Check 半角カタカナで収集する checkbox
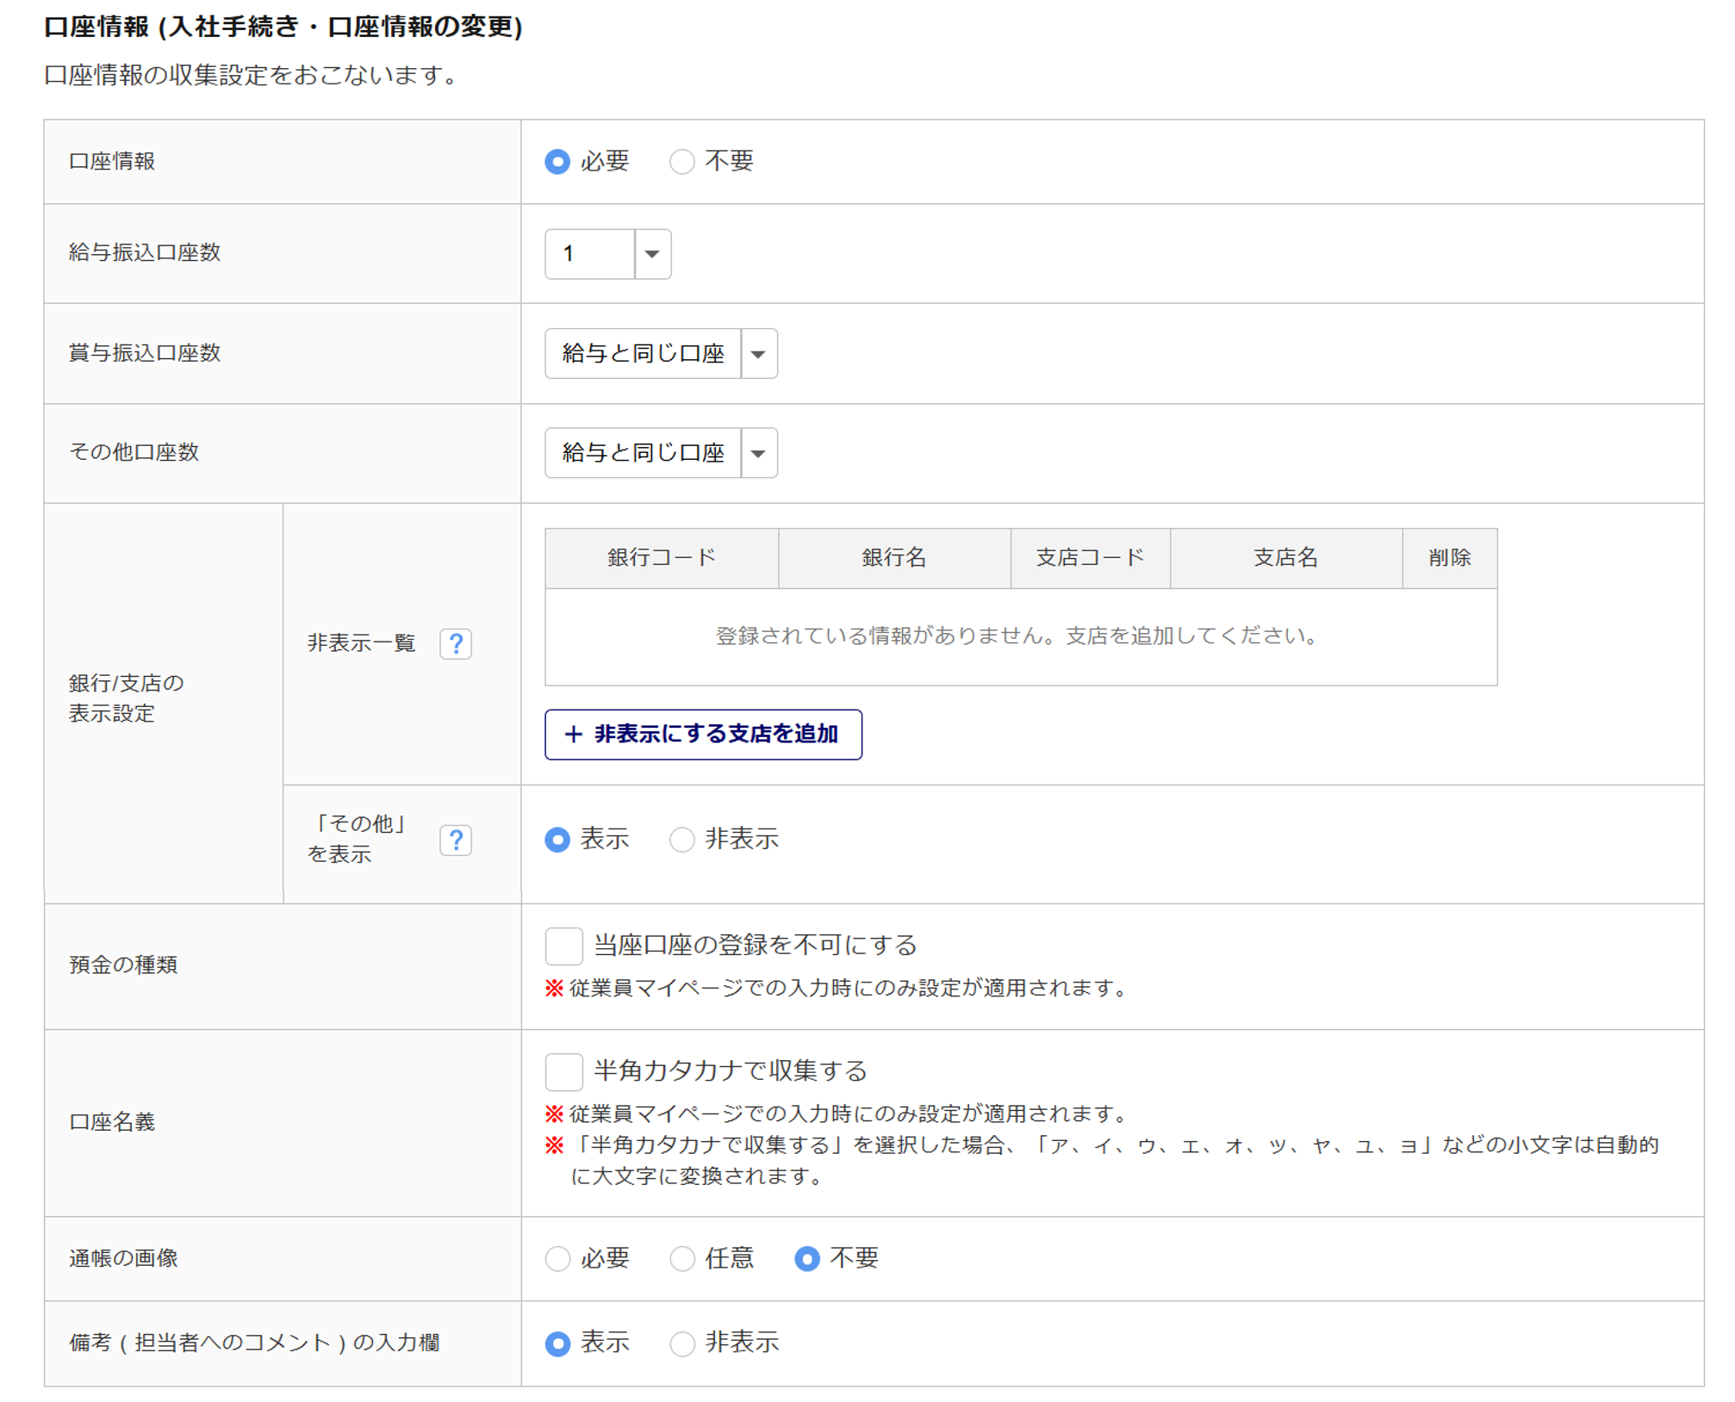The height and width of the screenshot is (1402, 1735). pyautogui.click(x=563, y=1072)
